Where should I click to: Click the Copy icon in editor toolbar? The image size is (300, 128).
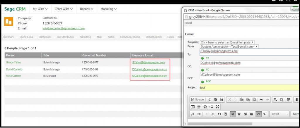click(236, 100)
